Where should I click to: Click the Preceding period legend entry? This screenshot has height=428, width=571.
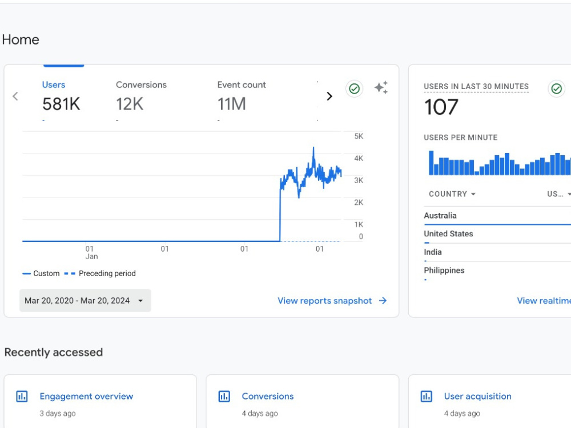[x=100, y=273]
